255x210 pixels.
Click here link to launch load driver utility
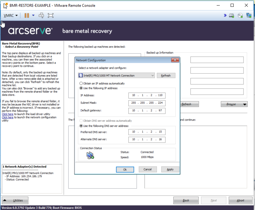coord(8,114)
